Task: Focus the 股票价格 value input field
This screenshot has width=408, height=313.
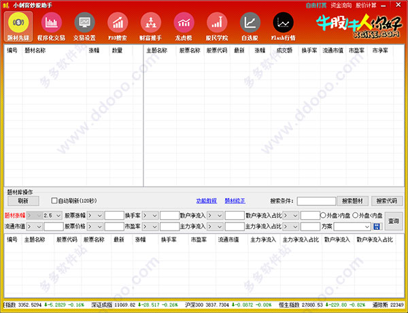Action: tap(114, 227)
